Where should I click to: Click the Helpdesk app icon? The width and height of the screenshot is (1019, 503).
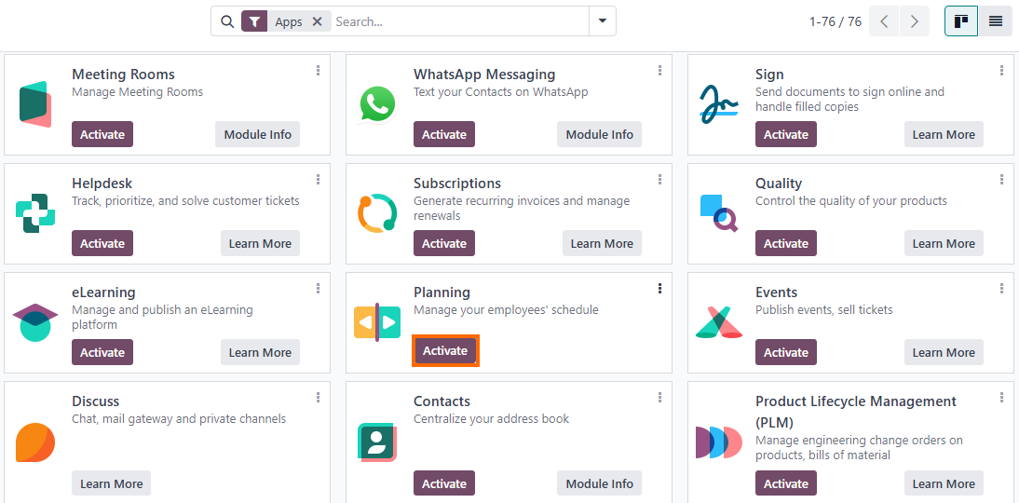point(35,213)
